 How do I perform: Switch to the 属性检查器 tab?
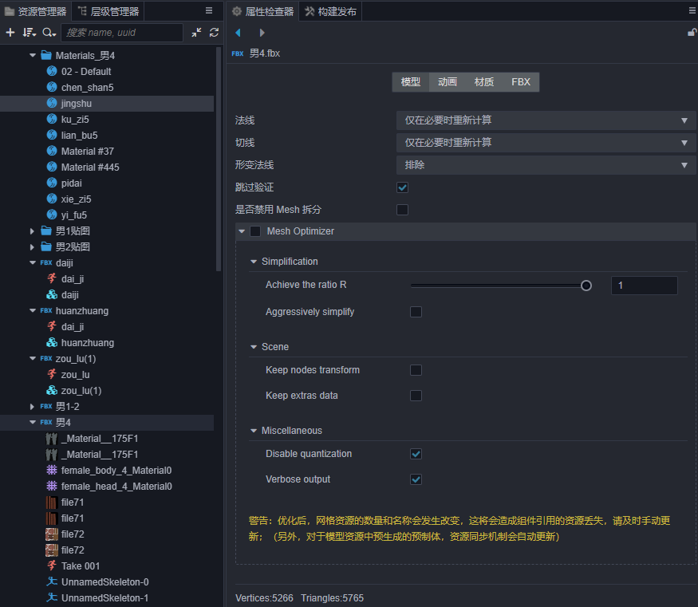tap(263, 11)
